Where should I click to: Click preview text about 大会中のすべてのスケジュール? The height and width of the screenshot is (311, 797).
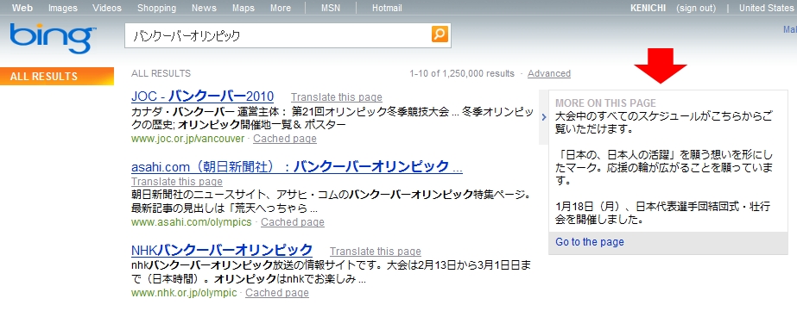click(x=664, y=123)
